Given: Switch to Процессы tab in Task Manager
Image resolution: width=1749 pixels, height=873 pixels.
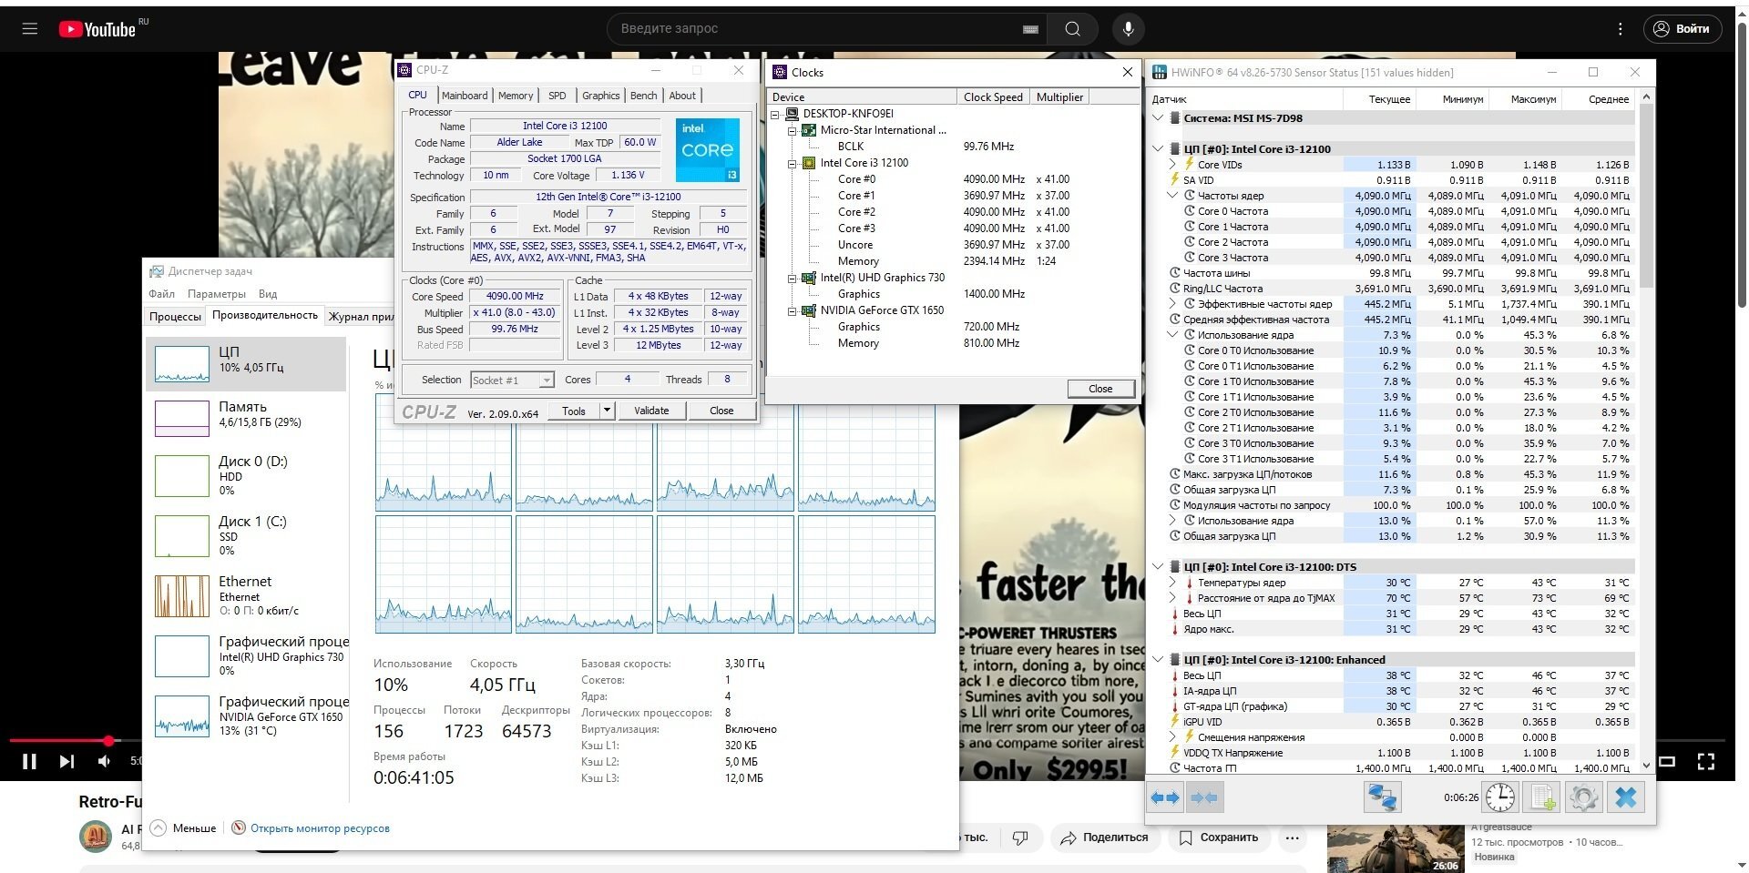Looking at the screenshot, I should 175,316.
